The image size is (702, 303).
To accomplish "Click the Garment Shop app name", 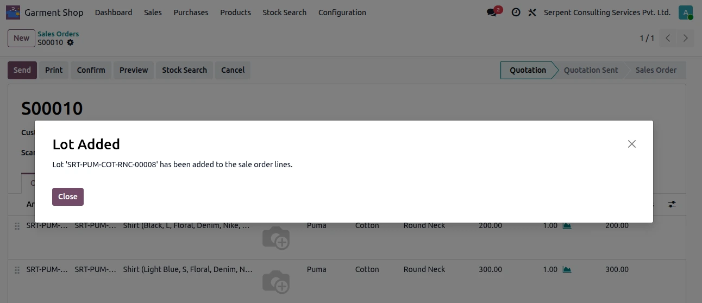I will (54, 12).
